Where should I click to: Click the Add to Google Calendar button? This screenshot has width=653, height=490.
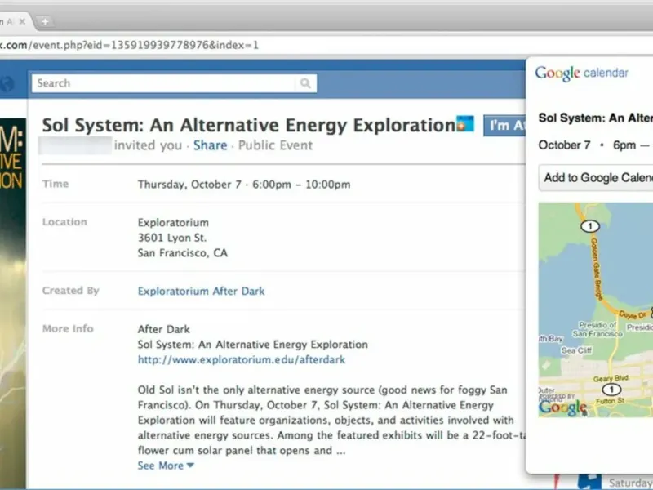coord(597,178)
